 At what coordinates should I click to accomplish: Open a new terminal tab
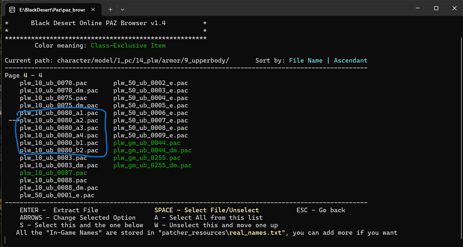click(110, 10)
